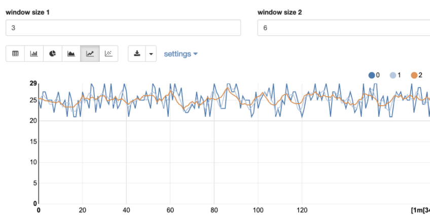
Task: Focus the window size 2 input field
Action: pos(343,28)
